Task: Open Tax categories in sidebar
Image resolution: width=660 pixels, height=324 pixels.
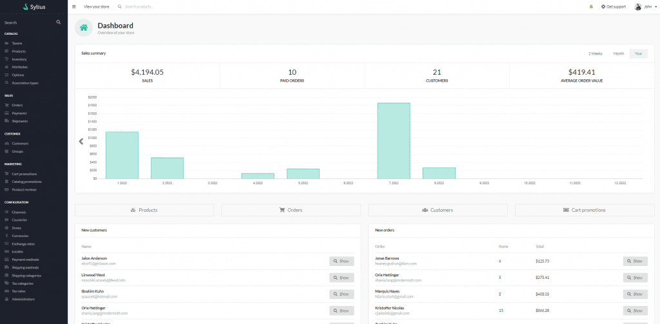Action: click(x=23, y=283)
